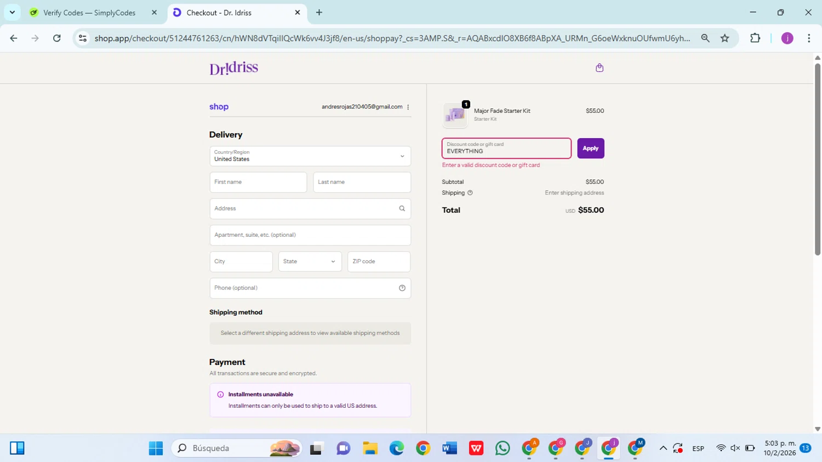Open new browser tab
The width and height of the screenshot is (822, 462).
point(319,13)
